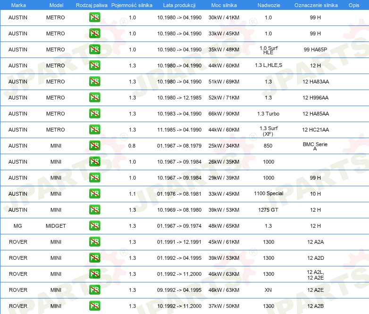Viewport: 369px width, 314px height.
Task: Click the fuel icon in Austin Metro 33kW / 45KM row
Action: click(94, 33)
